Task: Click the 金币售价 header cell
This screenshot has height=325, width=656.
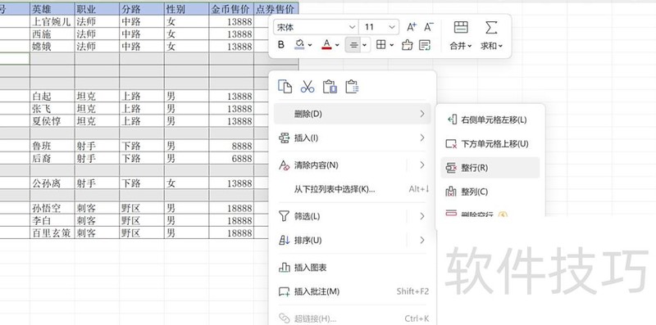Action: click(231, 9)
